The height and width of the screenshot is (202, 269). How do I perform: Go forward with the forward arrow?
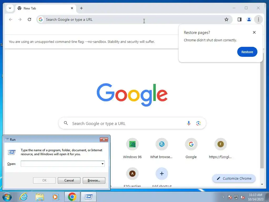(x=20, y=19)
